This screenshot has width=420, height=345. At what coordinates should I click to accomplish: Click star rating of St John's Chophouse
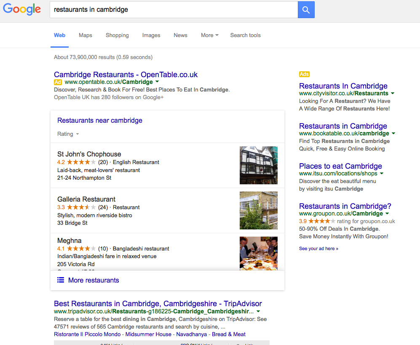point(81,162)
